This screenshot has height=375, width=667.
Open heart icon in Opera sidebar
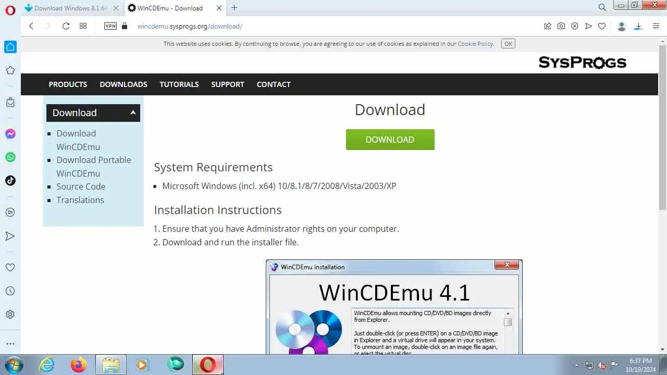[10, 267]
